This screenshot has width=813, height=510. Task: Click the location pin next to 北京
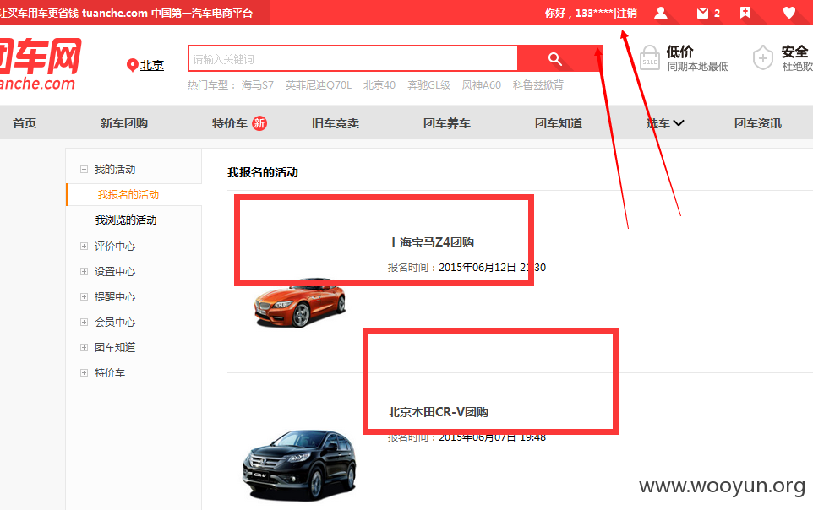coord(132,65)
